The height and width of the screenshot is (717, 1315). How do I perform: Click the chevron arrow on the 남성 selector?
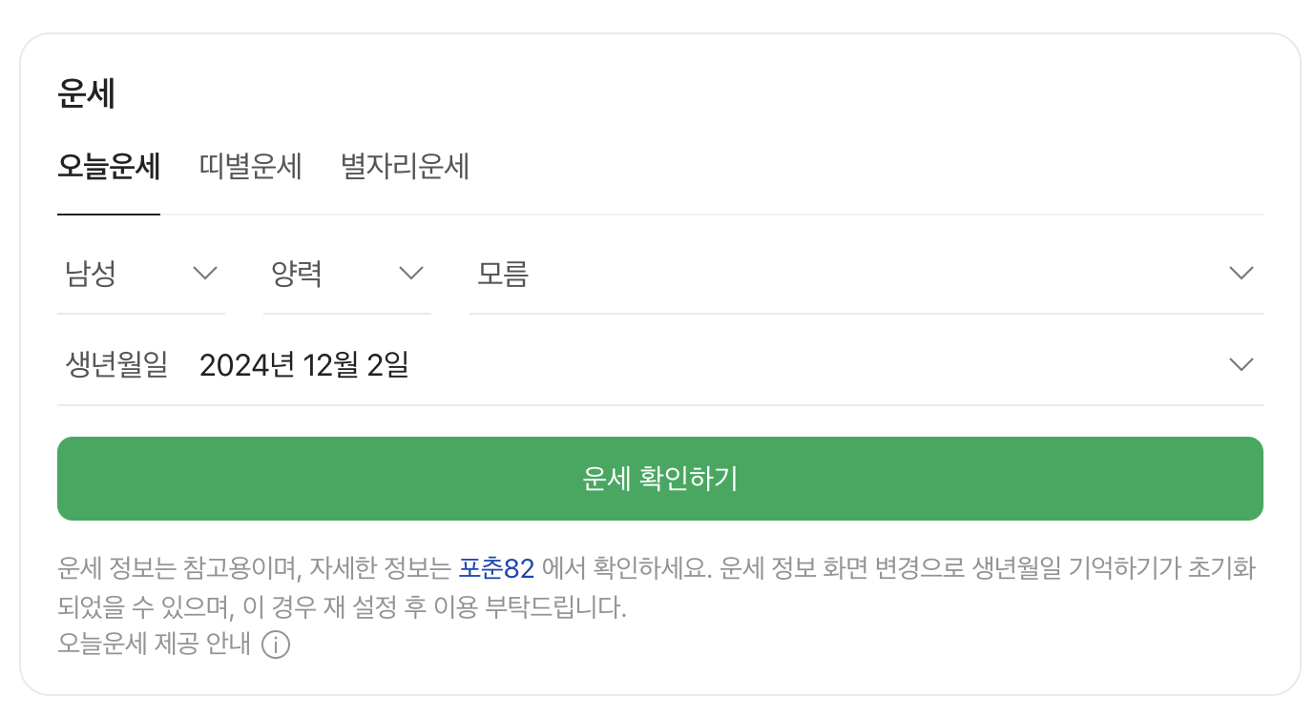coord(205,273)
